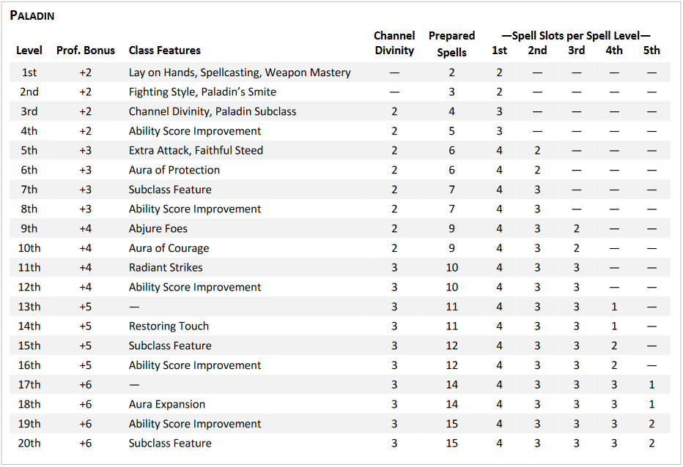Screen dimensions: 683x467
Task: Click the Paladin table title
Action: 32,15
